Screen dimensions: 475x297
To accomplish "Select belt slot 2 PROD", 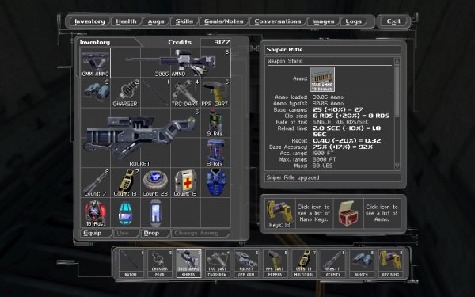I will (159, 264).
